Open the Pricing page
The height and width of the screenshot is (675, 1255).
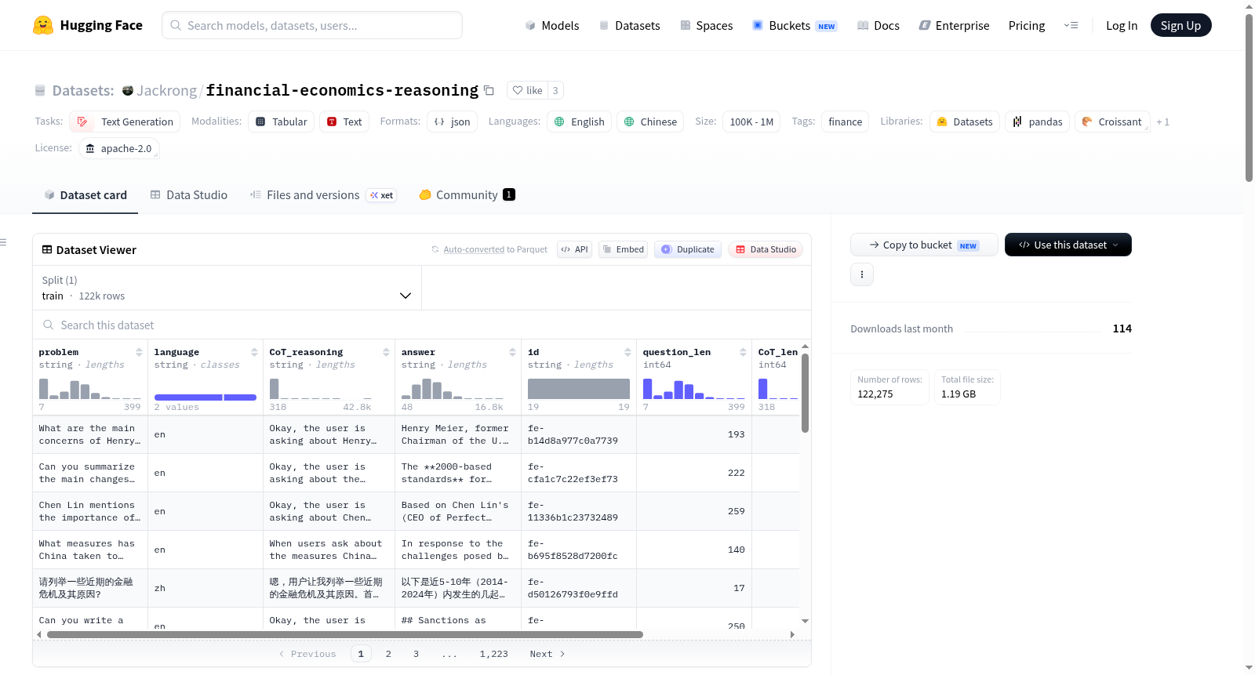(1027, 25)
